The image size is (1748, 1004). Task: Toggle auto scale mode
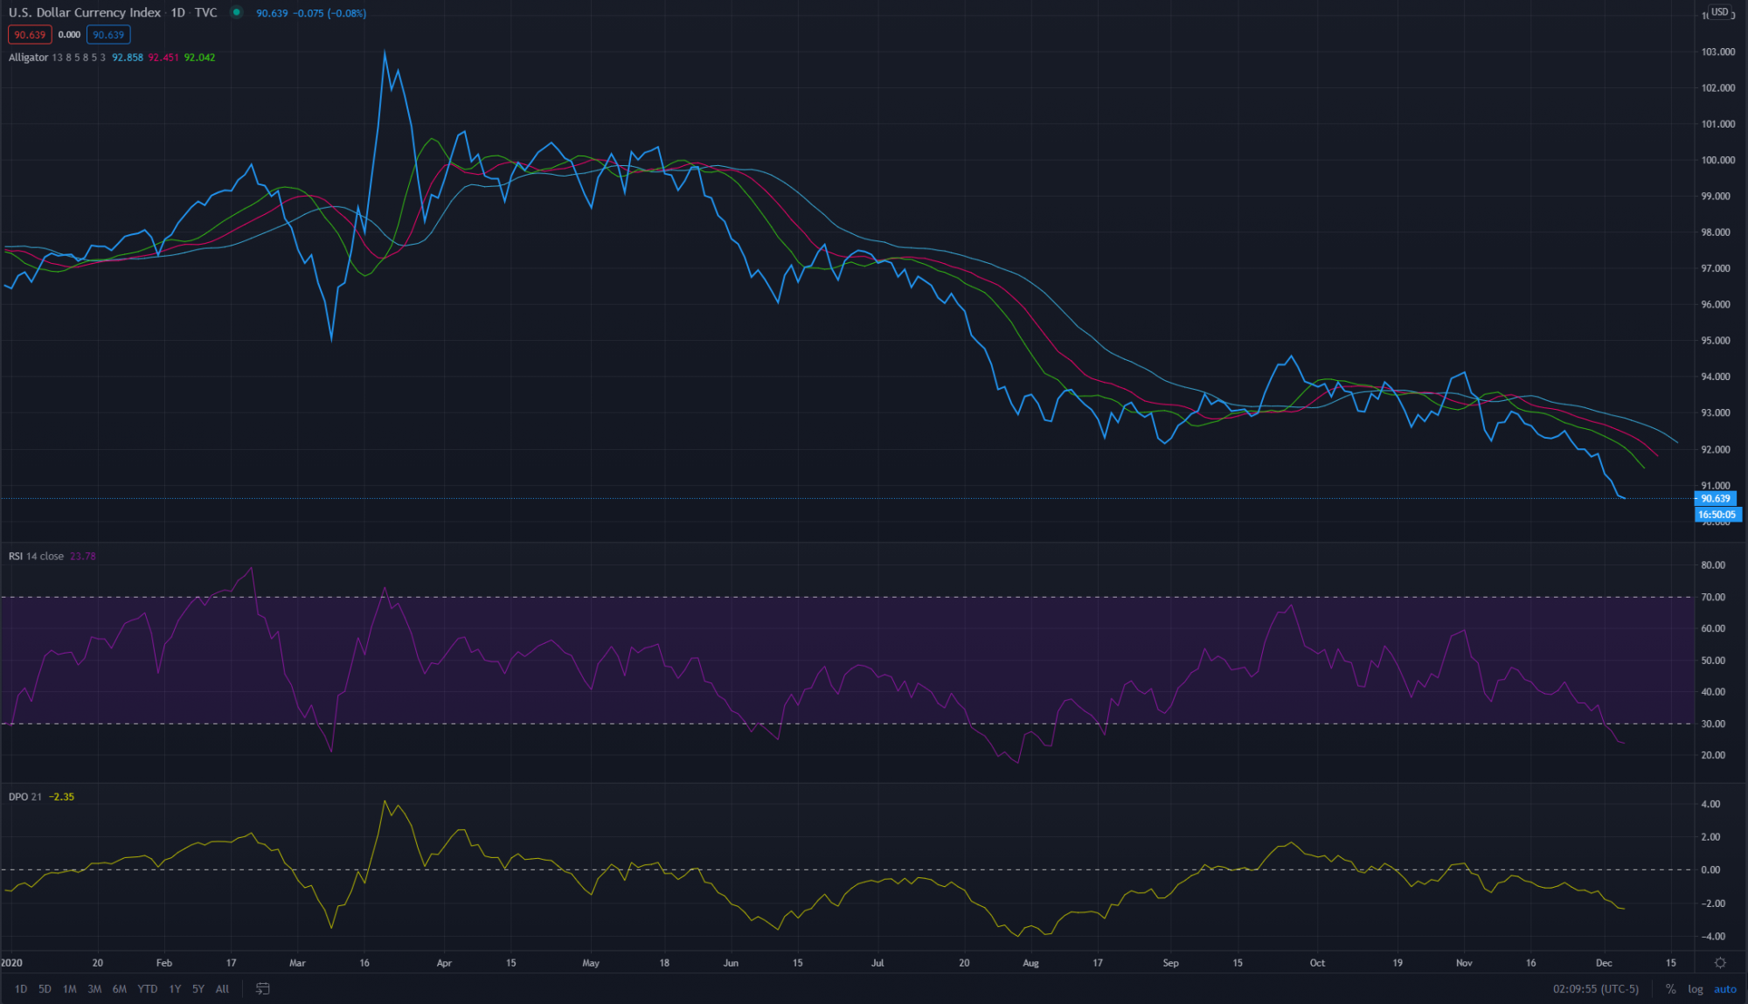(x=1724, y=988)
